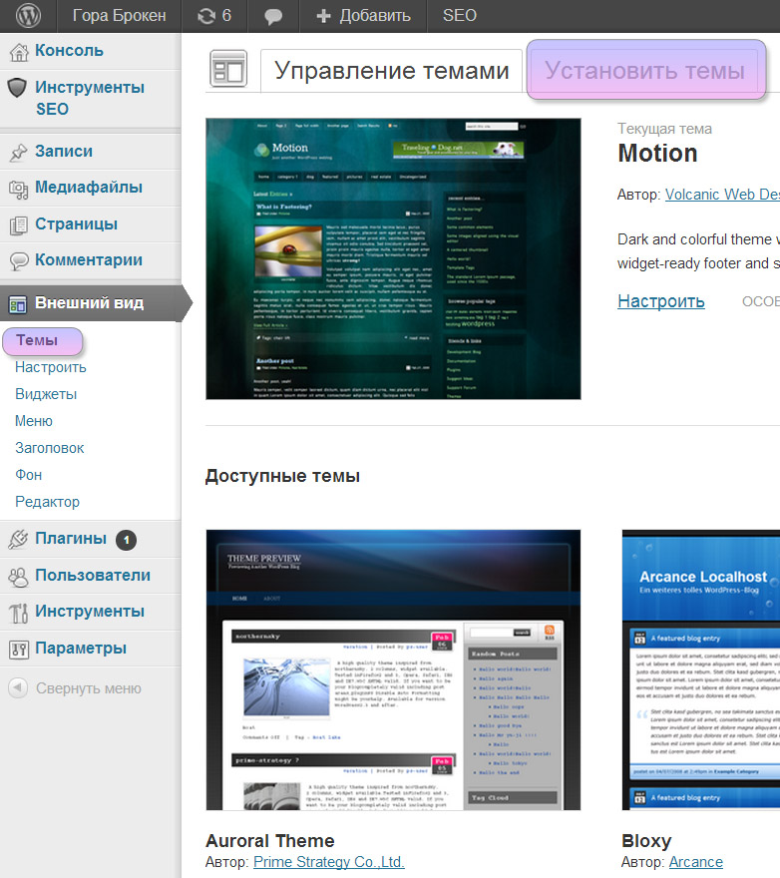Click the pushpin icon beside Записи
This screenshot has height=878, width=780.
point(19,152)
